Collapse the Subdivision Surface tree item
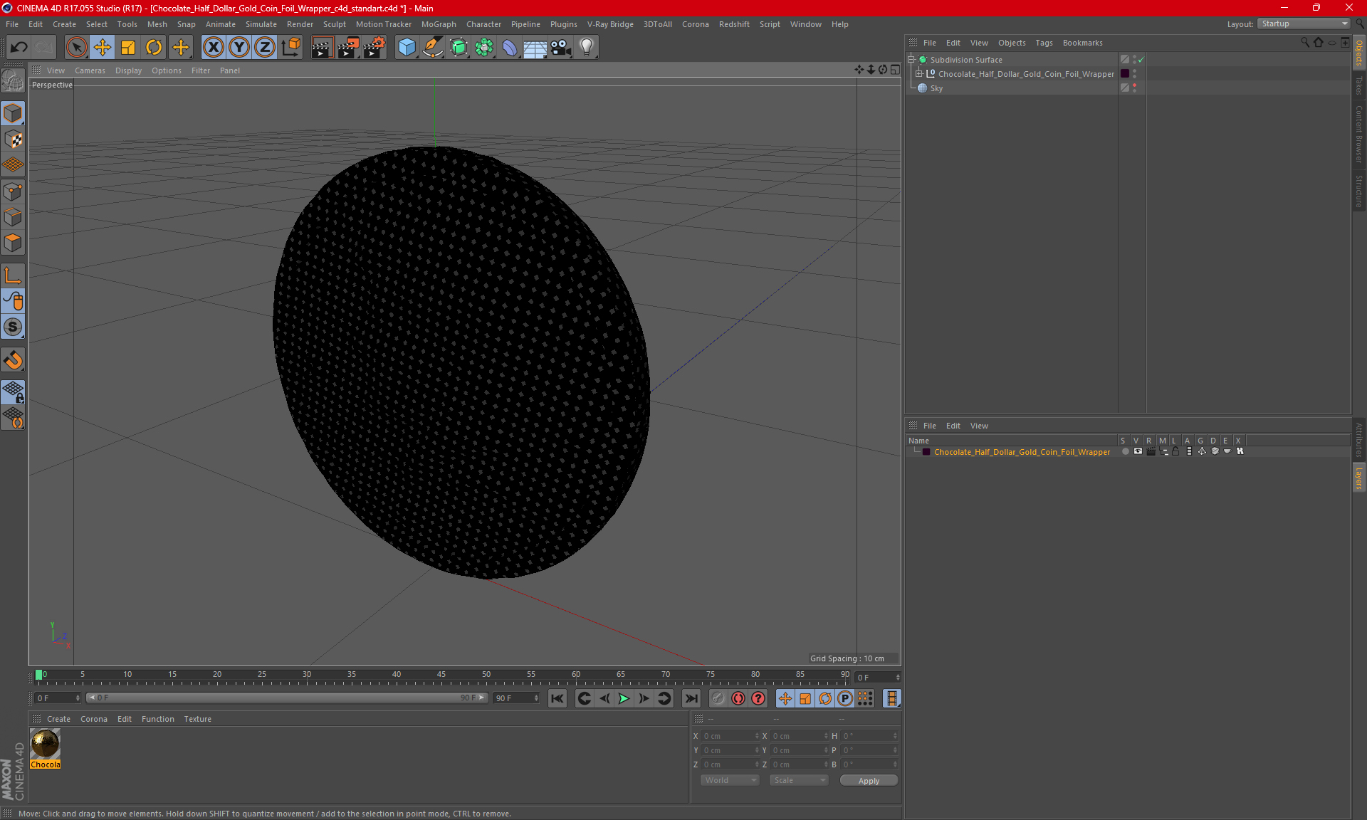This screenshot has height=820, width=1367. click(911, 60)
